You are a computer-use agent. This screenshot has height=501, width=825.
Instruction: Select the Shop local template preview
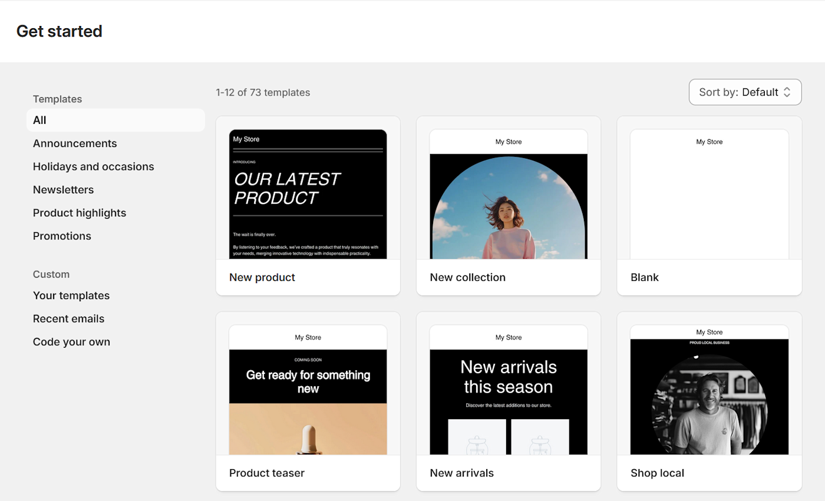(x=709, y=390)
